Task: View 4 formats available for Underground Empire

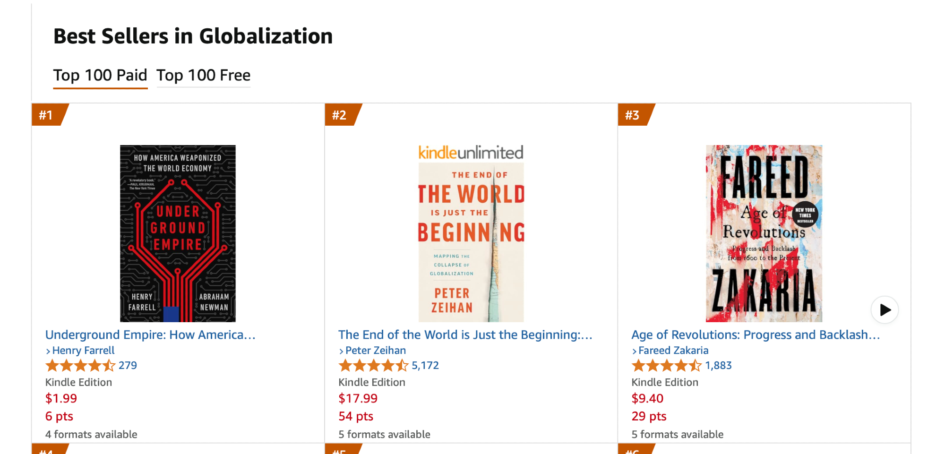Action: 91,435
